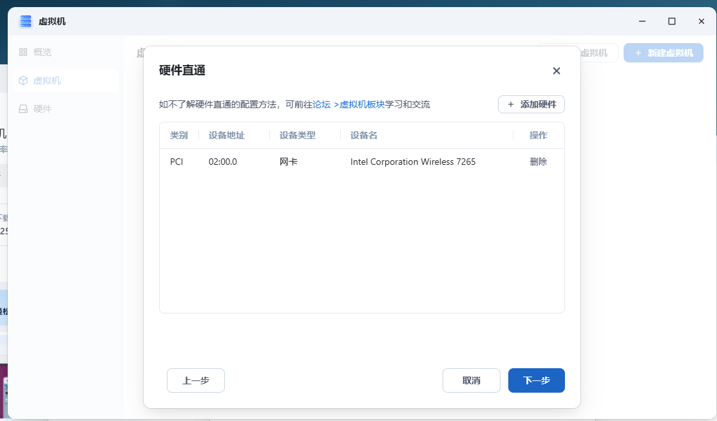
Task: Open the 硬件 sidebar section
Action: click(x=42, y=109)
